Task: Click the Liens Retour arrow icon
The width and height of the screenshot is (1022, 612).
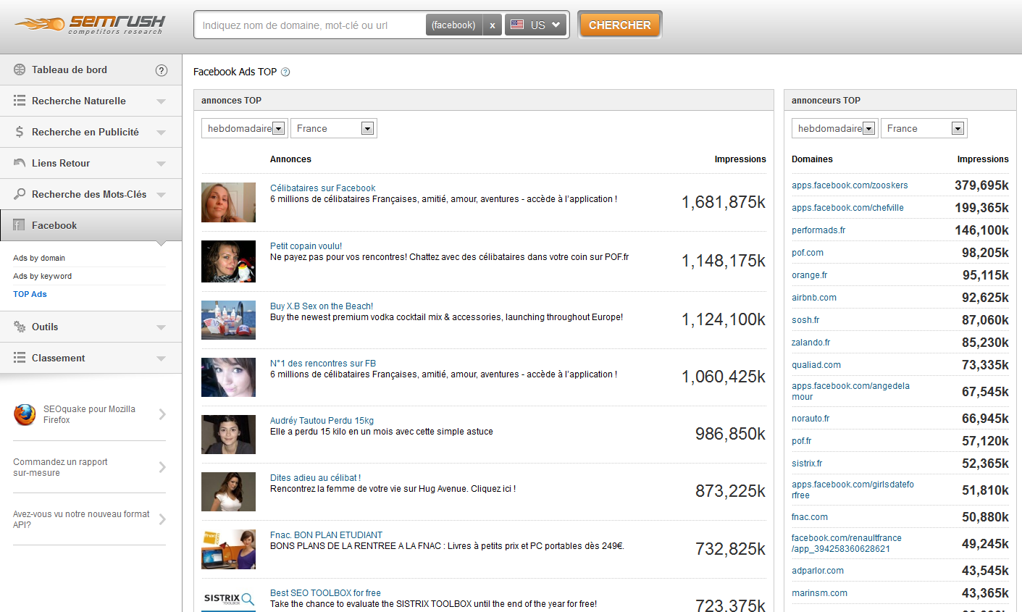Action: pyautogui.click(x=20, y=163)
